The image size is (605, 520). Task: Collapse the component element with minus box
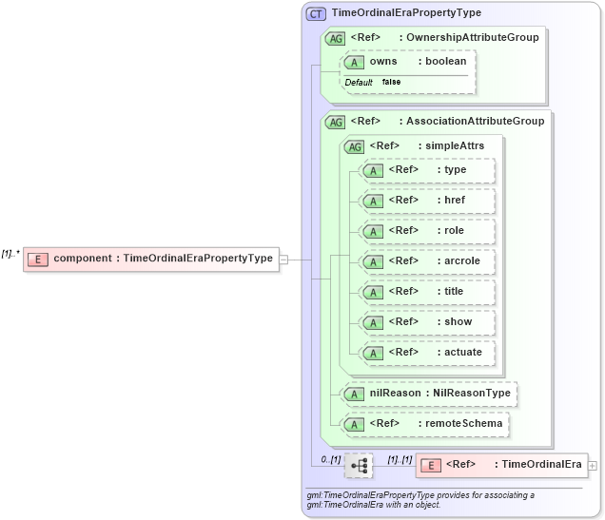(x=283, y=260)
